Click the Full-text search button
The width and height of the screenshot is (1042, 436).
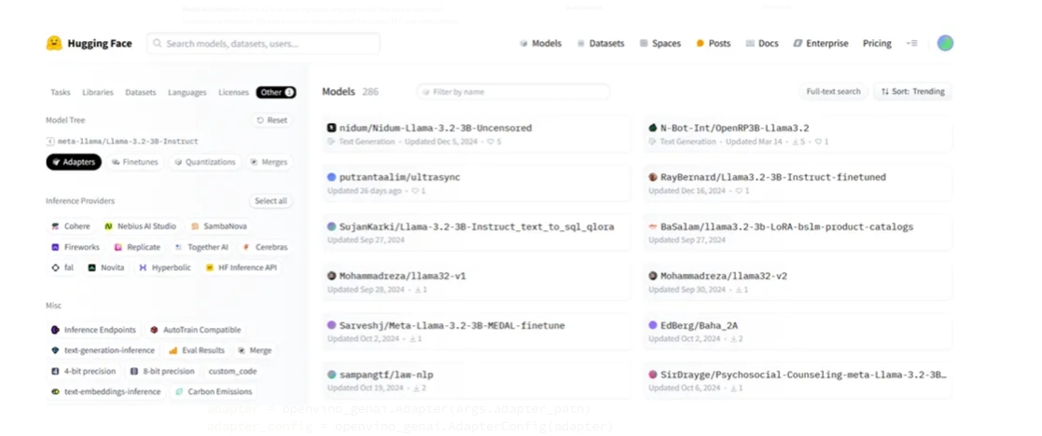(x=833, y=91)
